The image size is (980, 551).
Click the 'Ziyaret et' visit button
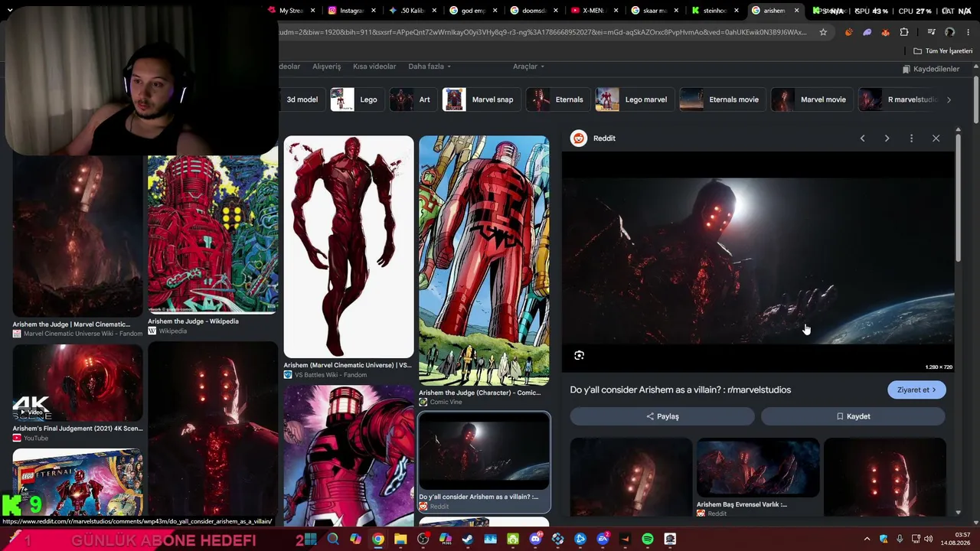click(x=916, y=390)
